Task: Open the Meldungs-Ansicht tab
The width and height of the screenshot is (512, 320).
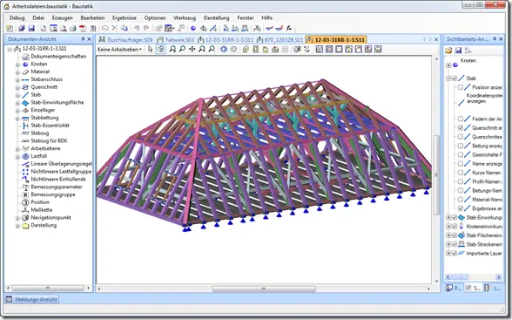Action: click(32, 299)
